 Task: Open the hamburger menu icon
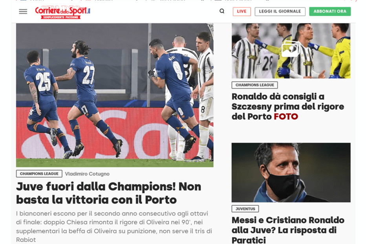tap(23, 11)
